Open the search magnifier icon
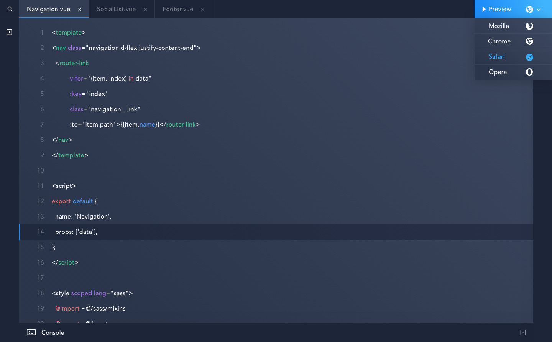This screenshot has height=342, width=552. [10, 9]
